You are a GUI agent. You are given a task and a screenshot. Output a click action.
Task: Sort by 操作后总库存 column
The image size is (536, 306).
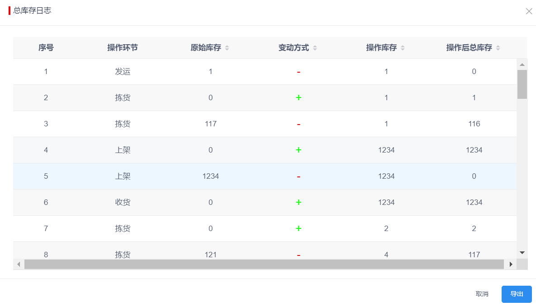click(498, 48)
